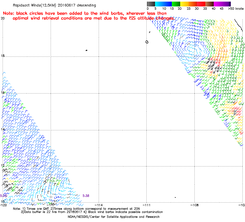Viewport: 245px width, 222px height.
Task: Click the longitude label '-120'
Action: 3,205
